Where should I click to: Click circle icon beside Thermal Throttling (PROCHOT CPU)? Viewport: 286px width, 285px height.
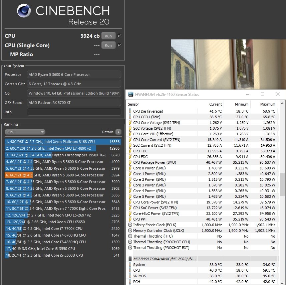(130, 242)
